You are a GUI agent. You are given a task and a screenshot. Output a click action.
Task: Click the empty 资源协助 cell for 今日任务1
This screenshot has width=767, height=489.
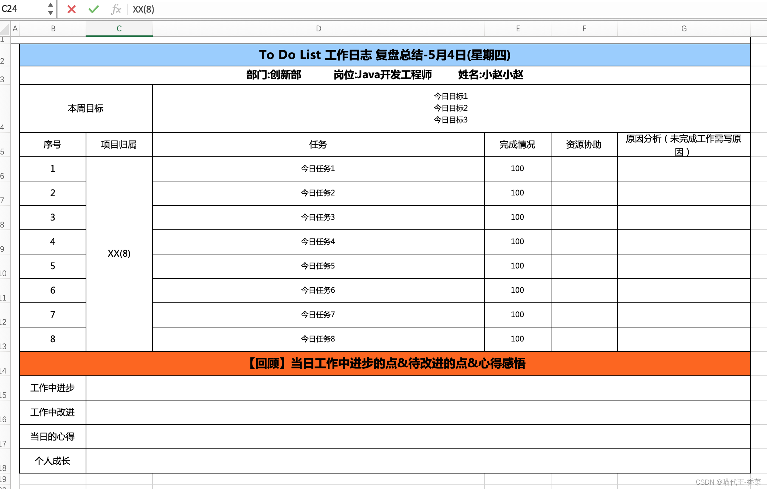[584, 169]
